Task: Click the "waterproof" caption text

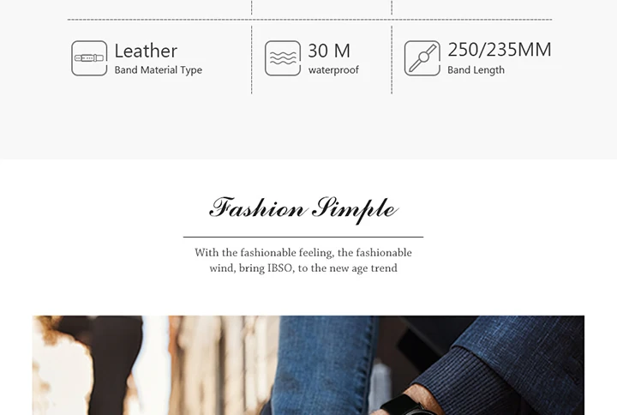Action: pos(333,70)
